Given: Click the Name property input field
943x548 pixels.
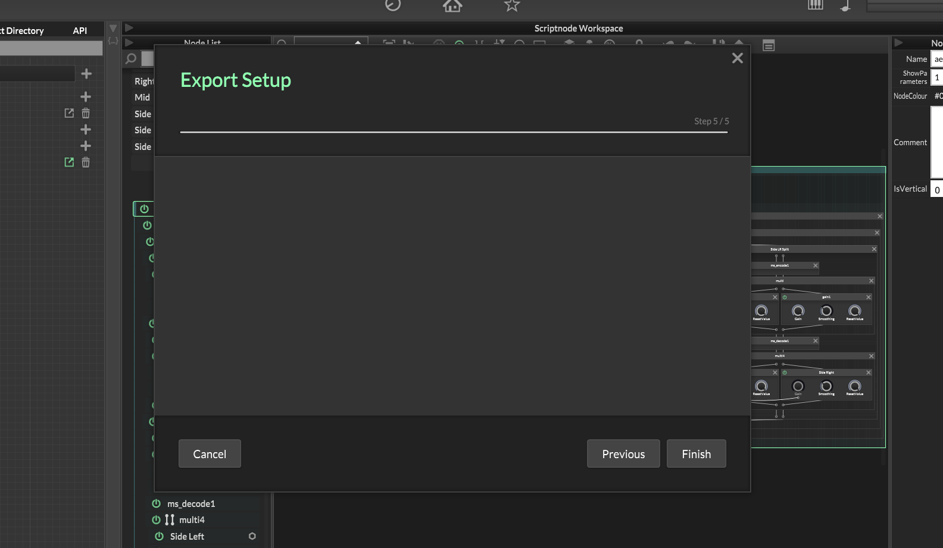Looking at the screenshot, I should 936,59.
